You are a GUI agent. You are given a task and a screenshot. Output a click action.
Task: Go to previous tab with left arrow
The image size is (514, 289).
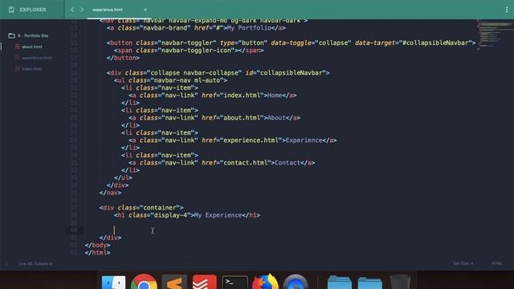pyautogui.click(x=72, y=10)
